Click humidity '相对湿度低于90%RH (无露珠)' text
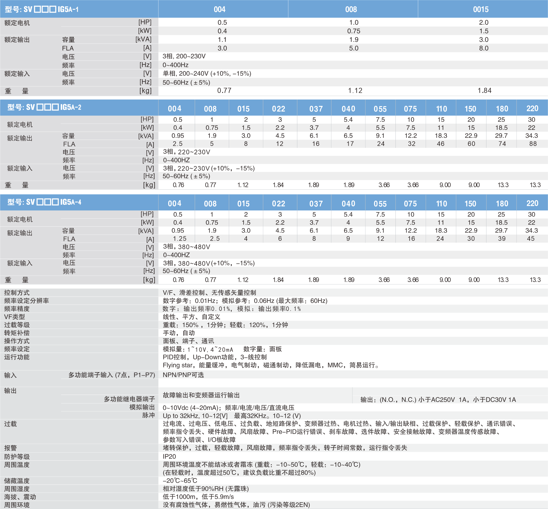The image size is (548, 509). 206,489
